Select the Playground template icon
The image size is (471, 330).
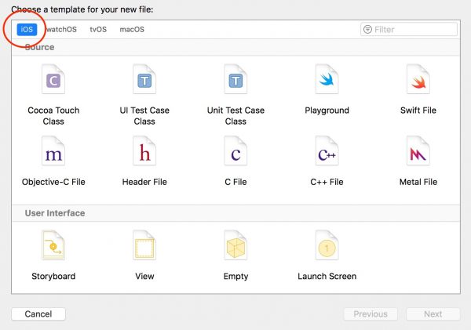coord(327,79)
